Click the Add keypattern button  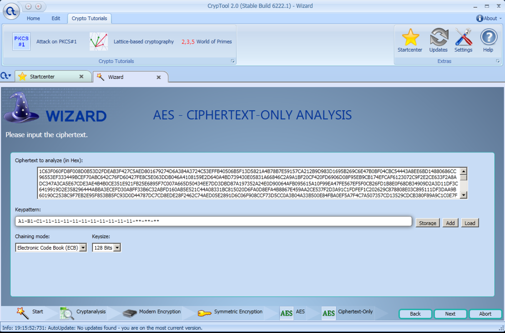(x=450, y=223)
